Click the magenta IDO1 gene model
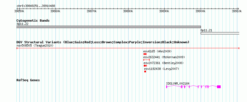 coord(193,87)
